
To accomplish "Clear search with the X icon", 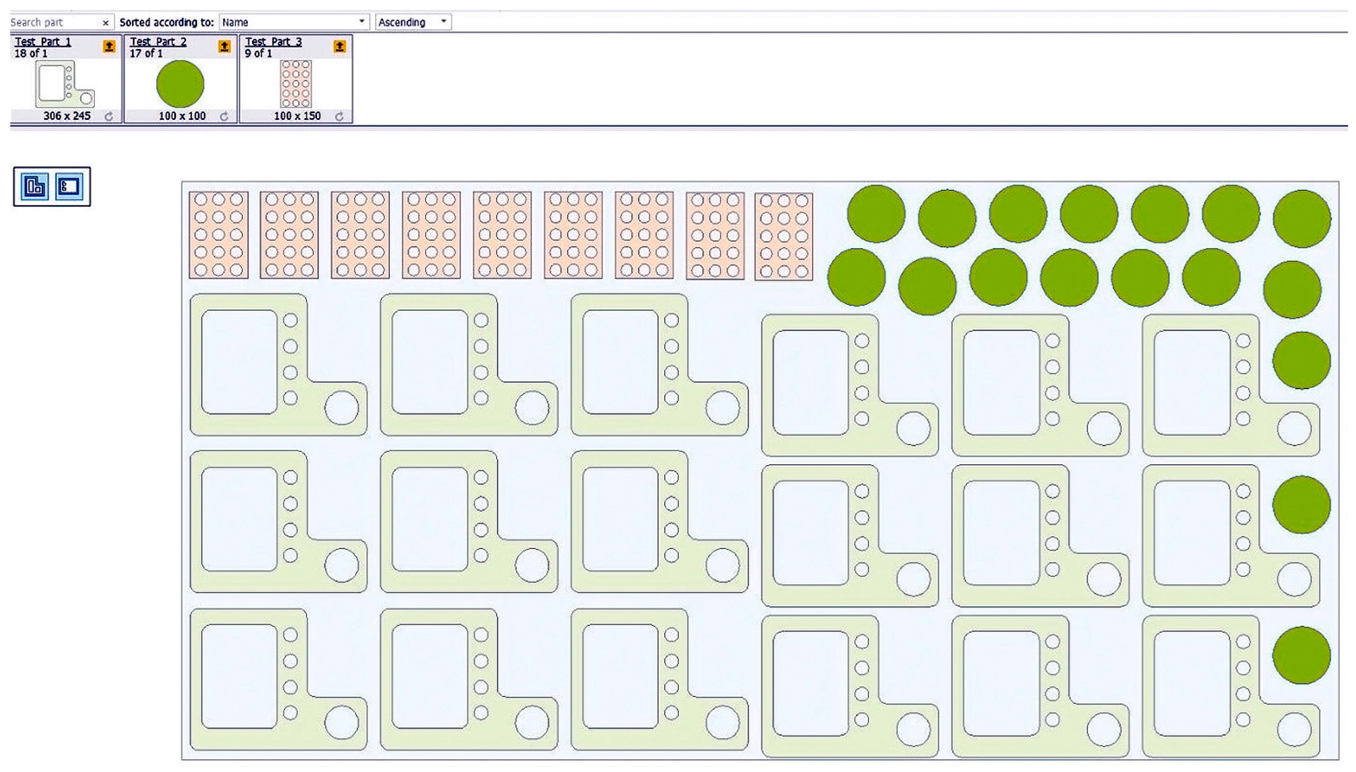I will [106, 23].
